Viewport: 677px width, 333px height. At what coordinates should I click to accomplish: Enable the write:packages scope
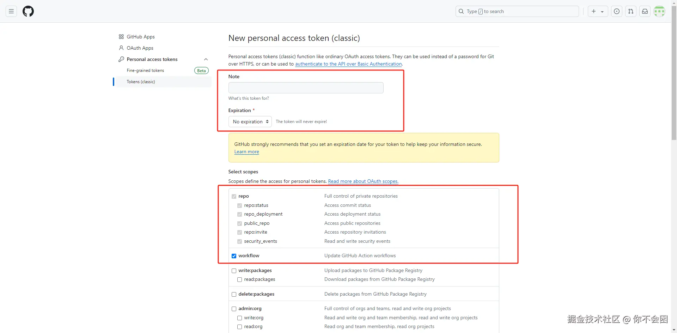pos(234,271)
